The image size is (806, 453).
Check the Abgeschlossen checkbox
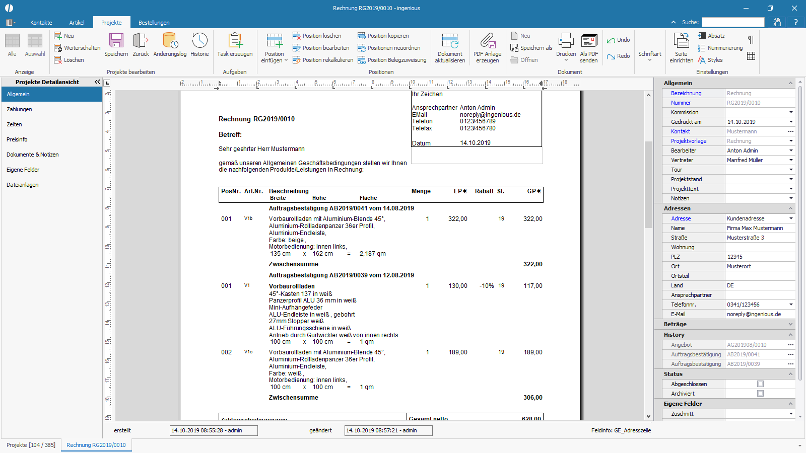pos(760,384)
